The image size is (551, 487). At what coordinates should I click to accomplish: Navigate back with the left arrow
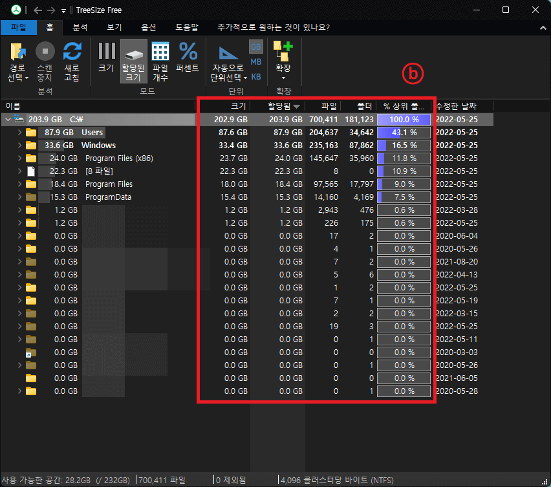(x=38, y=10)
